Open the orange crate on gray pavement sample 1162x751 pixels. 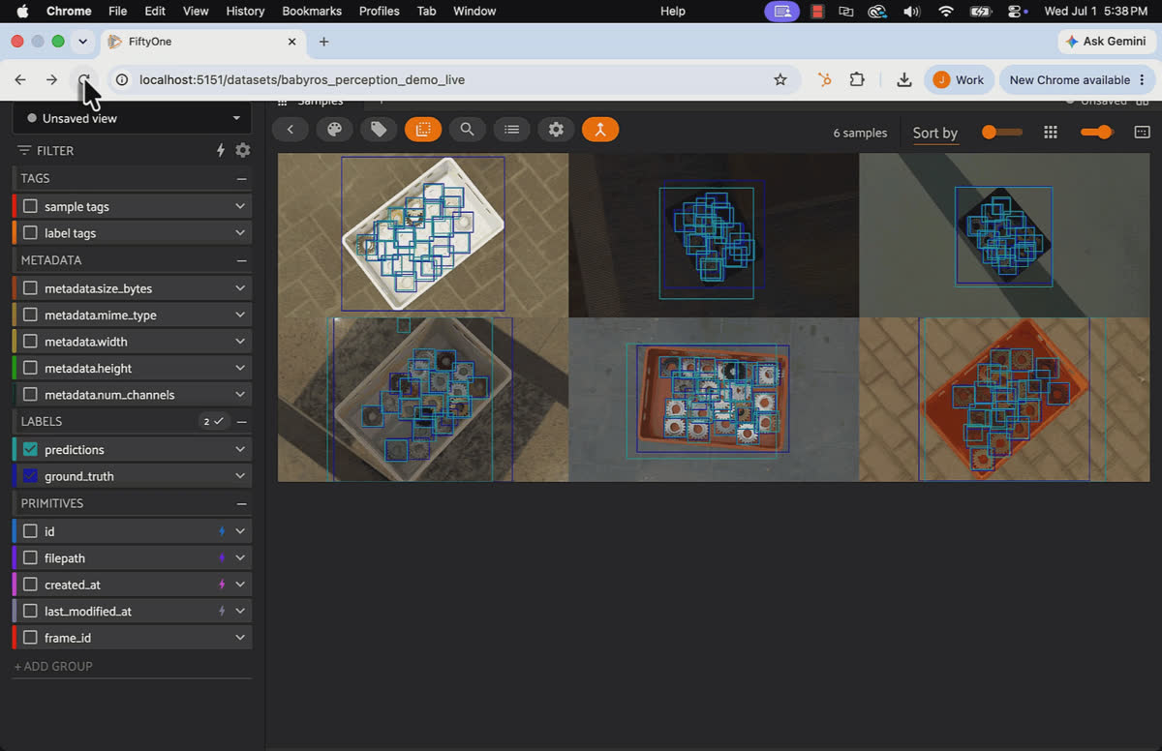point(714,400)
